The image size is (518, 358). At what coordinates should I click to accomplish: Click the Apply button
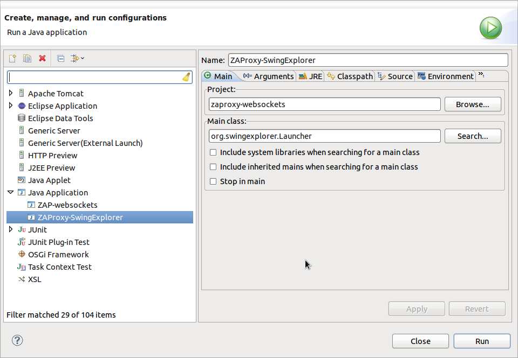tap(417, 309)
